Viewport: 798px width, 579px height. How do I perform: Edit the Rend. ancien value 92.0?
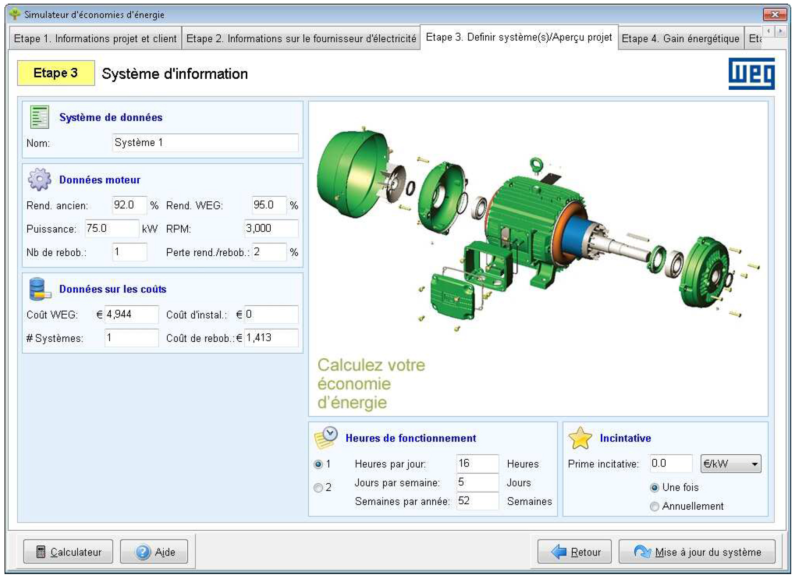[x=130, y=205]
